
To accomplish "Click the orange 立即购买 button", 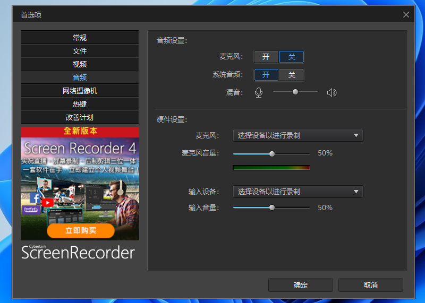I will 81,231.
